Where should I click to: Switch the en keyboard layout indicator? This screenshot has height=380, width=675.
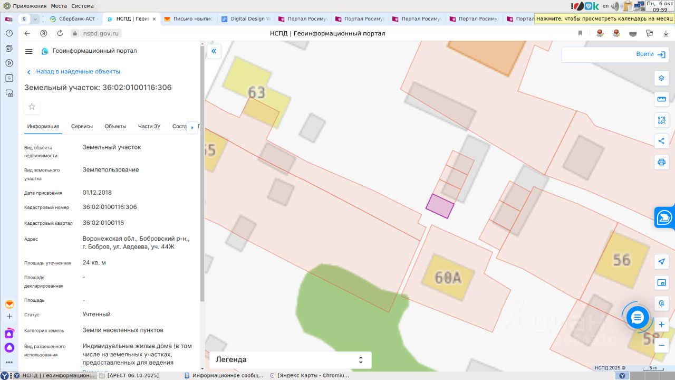605,6
